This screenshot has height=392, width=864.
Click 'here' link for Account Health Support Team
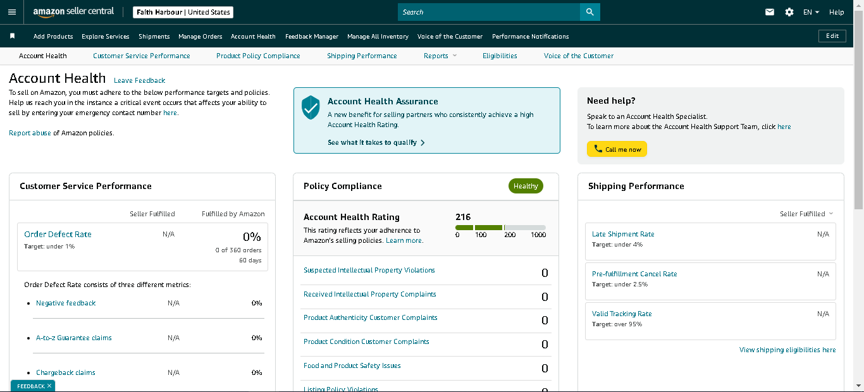(784, 126)
